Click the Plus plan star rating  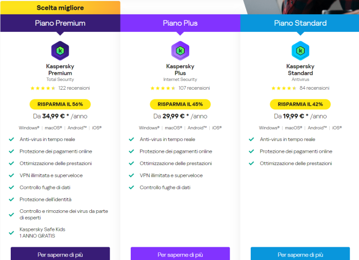pos(163,88)
